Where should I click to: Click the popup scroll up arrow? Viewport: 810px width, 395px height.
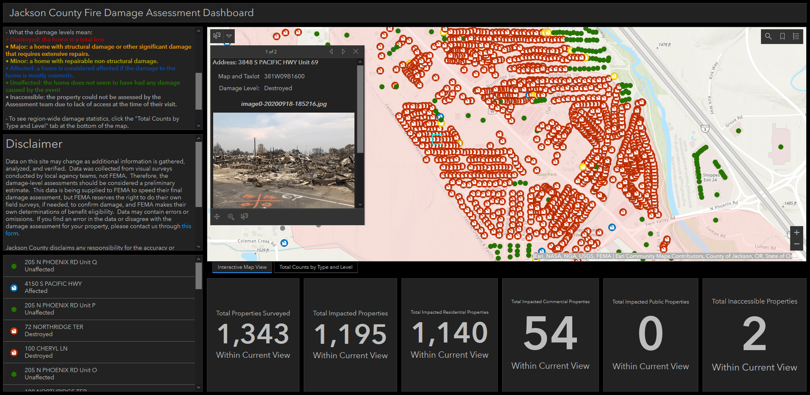point(360,62)
